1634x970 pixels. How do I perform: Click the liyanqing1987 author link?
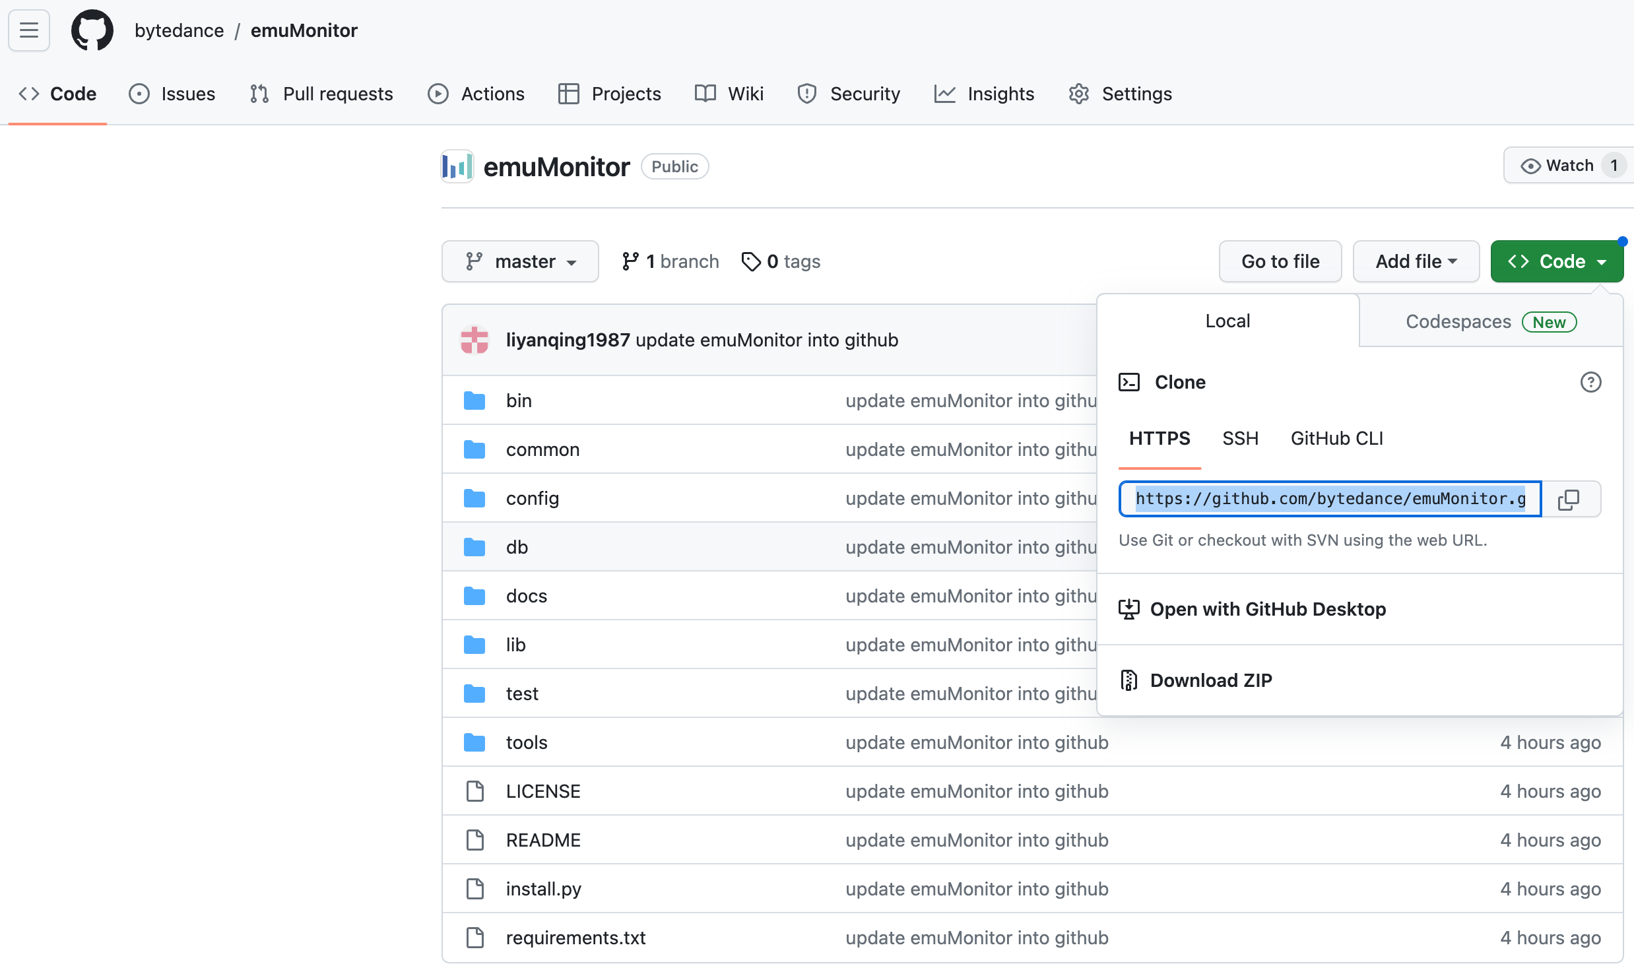point(568,340)
